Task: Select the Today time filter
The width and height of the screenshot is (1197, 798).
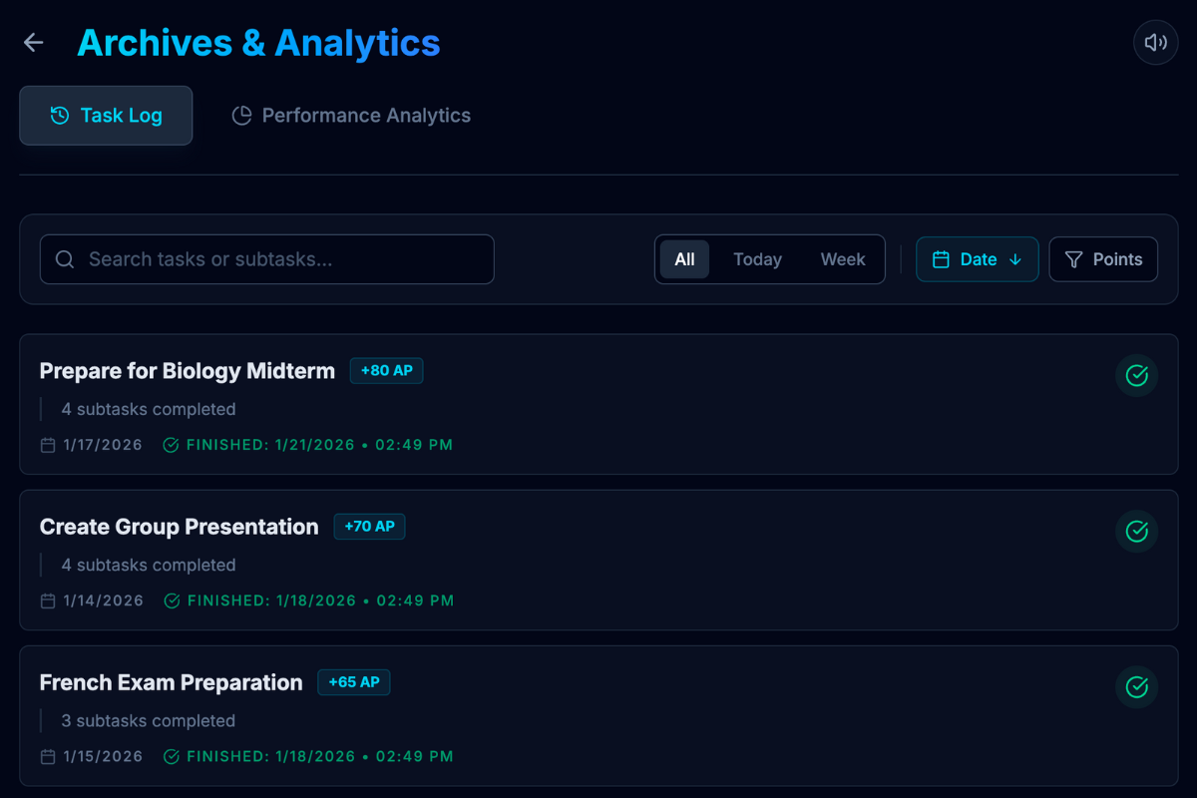Action: [x=757, y=259]
